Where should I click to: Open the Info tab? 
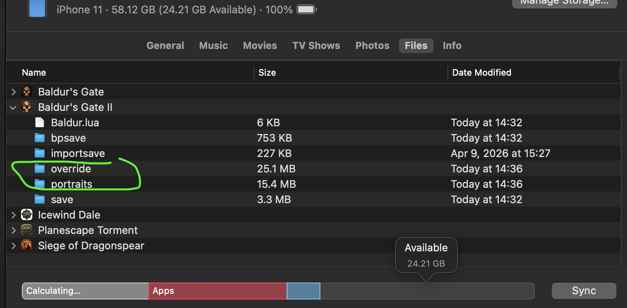coord(452,46)
